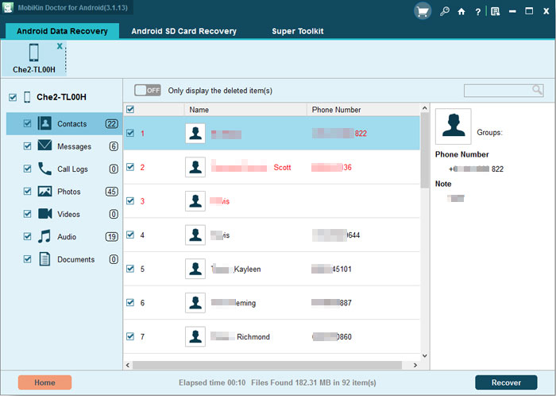Click the Call Logs phone icon

point(44,169)
